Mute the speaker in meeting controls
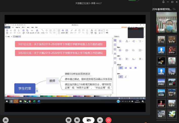Screen dimensions: 179x123 click(x=100, y=120)
